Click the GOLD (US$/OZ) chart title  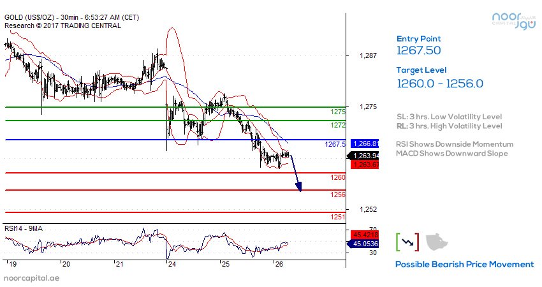click(x=71, y=17)
